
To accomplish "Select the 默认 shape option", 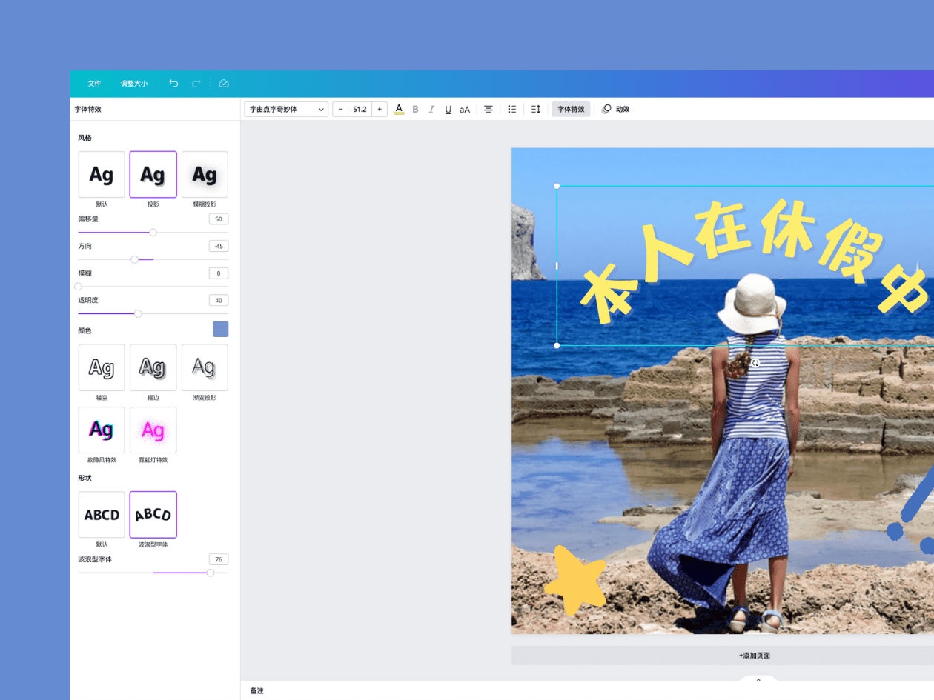I will (102, 515).
